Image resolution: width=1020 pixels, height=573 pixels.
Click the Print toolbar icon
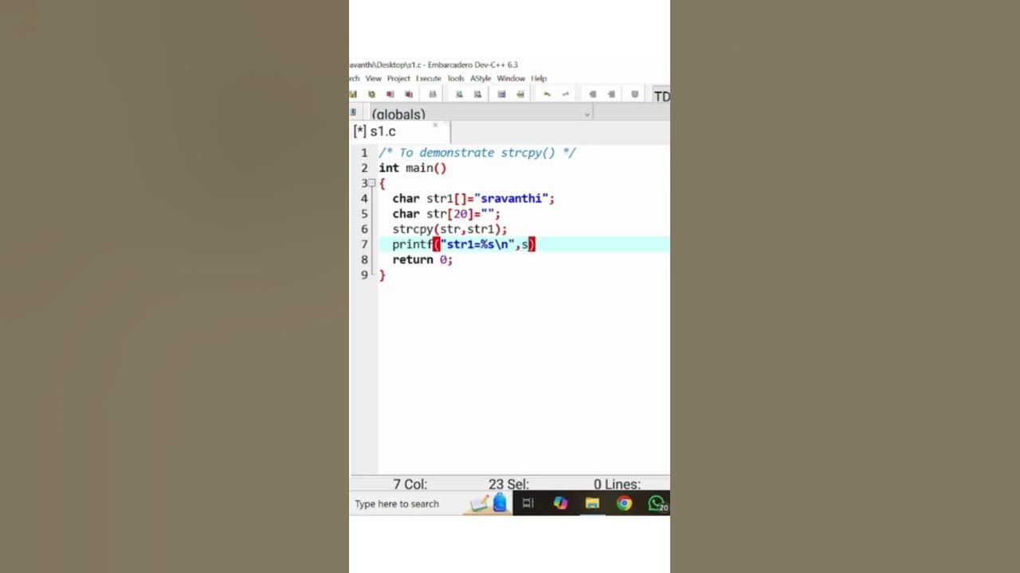433,94
